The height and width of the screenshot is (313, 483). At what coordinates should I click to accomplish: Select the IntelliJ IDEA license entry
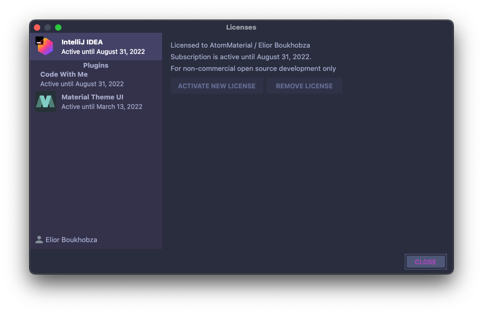96,47
